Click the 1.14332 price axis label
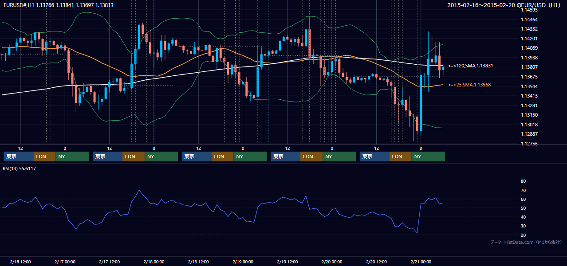Viewport: 567px width, 266px height. [530, 29]
